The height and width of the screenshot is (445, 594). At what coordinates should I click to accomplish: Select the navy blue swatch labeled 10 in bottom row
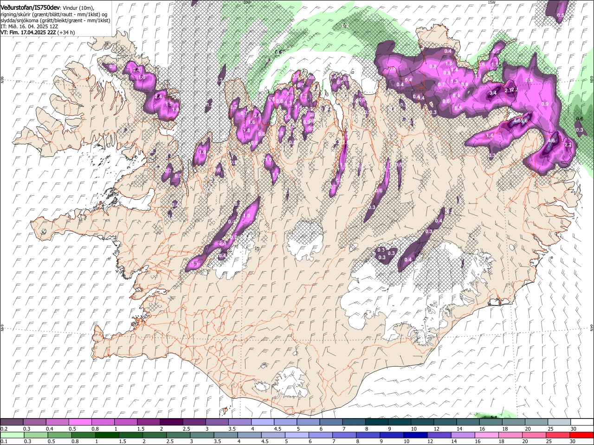(x=416, y=435)
